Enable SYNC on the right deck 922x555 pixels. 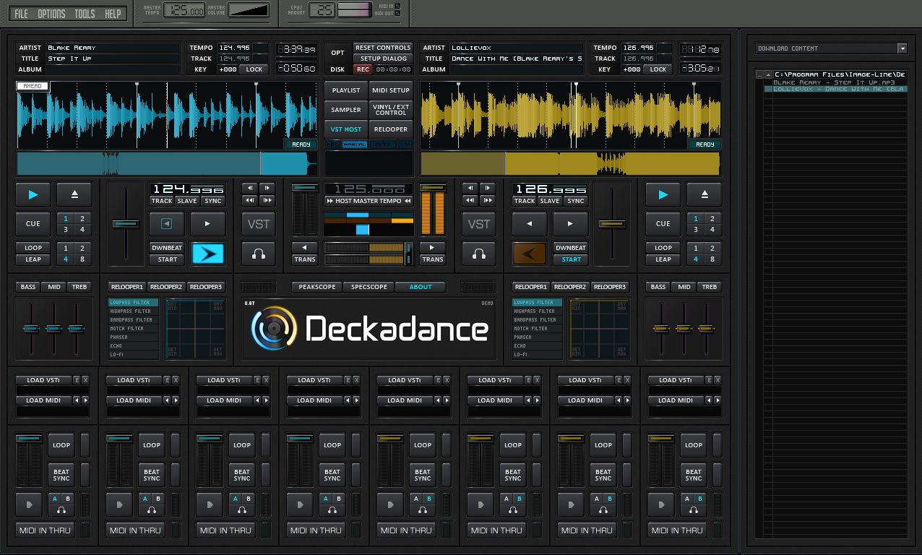[575, 201]
